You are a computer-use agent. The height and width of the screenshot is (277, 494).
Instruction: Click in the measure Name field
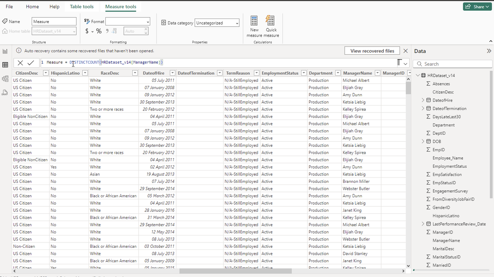coord(54,21)
